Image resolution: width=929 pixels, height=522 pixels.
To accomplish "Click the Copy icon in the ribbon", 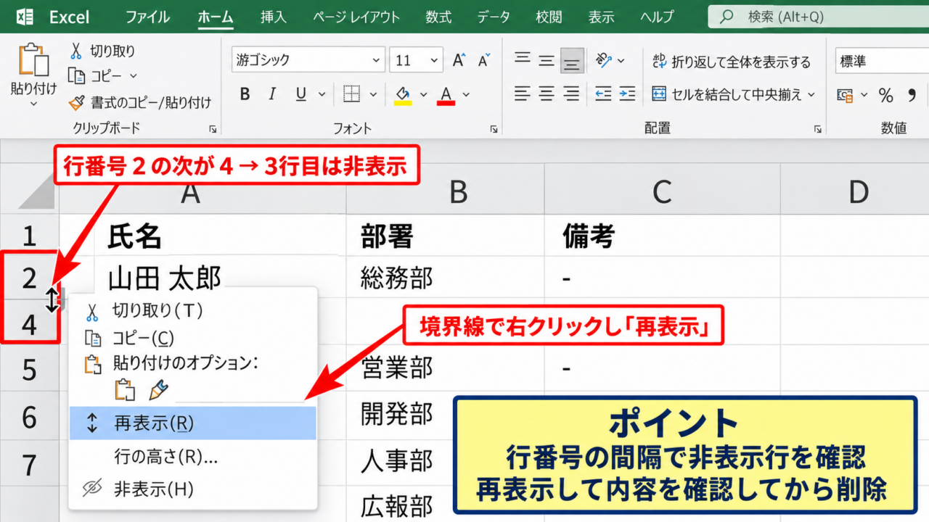I will coord(77,75).
